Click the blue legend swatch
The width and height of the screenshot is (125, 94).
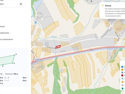point(122,67)
